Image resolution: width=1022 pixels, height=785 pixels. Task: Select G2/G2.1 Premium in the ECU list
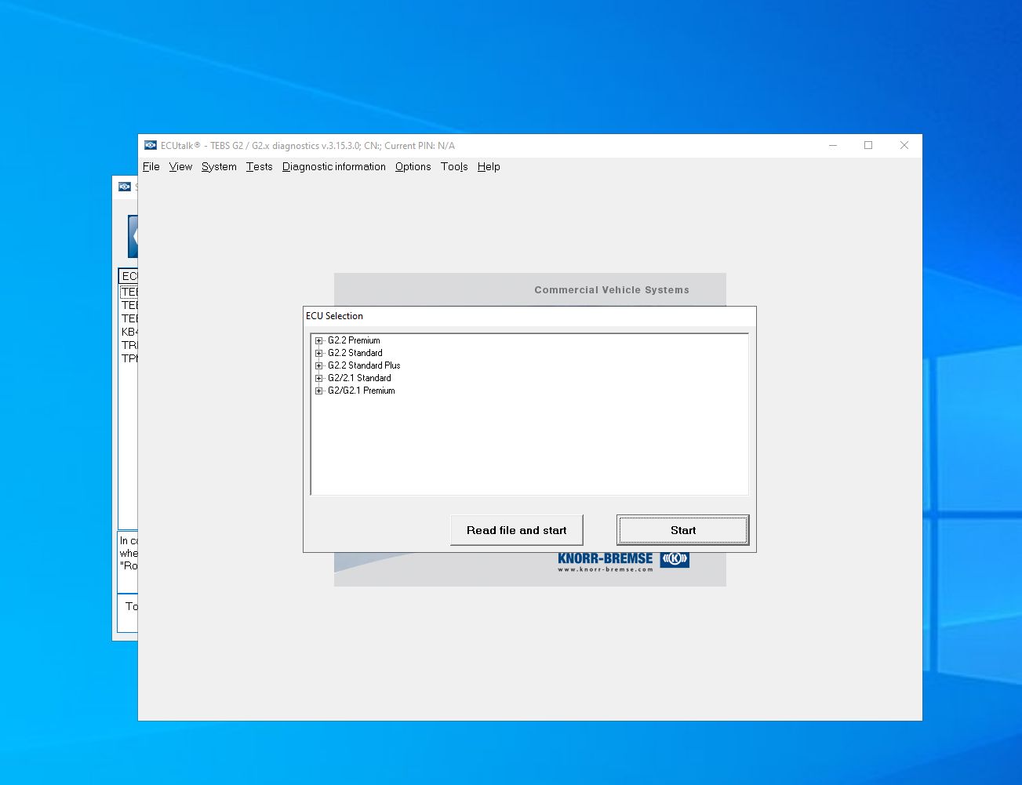coord(363,391)
